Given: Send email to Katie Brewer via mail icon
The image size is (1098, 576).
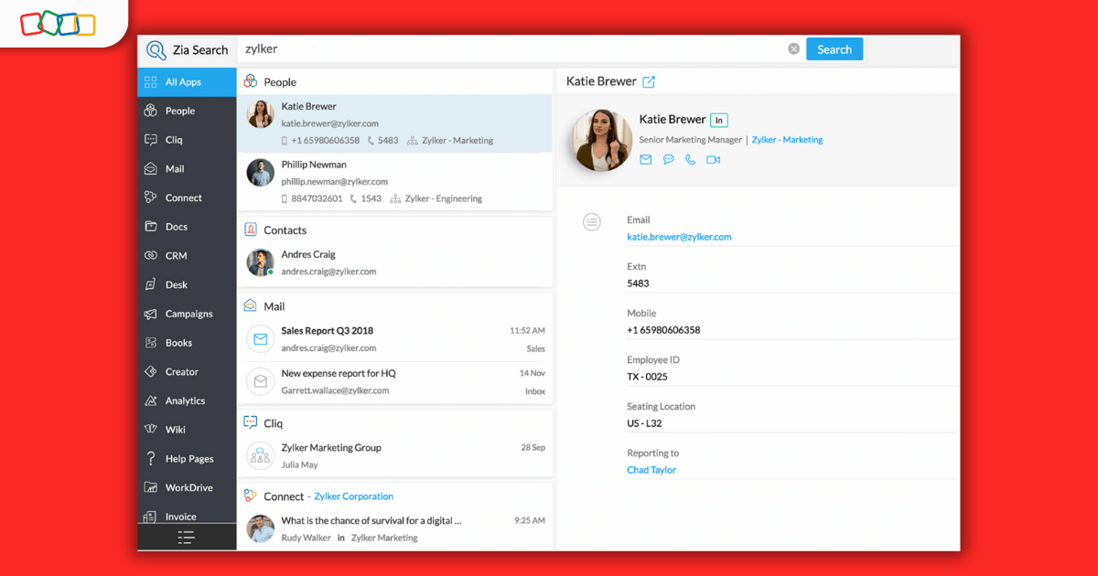Looking at the screenshot, I should pos(645,159).
